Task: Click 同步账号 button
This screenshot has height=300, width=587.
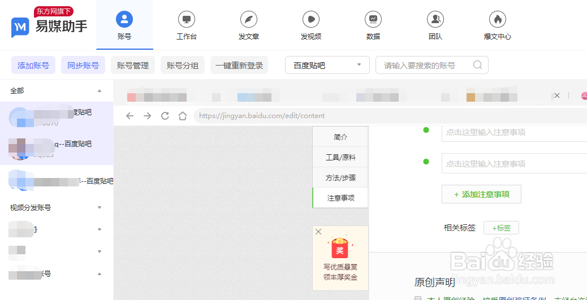Action: [83, 66]
